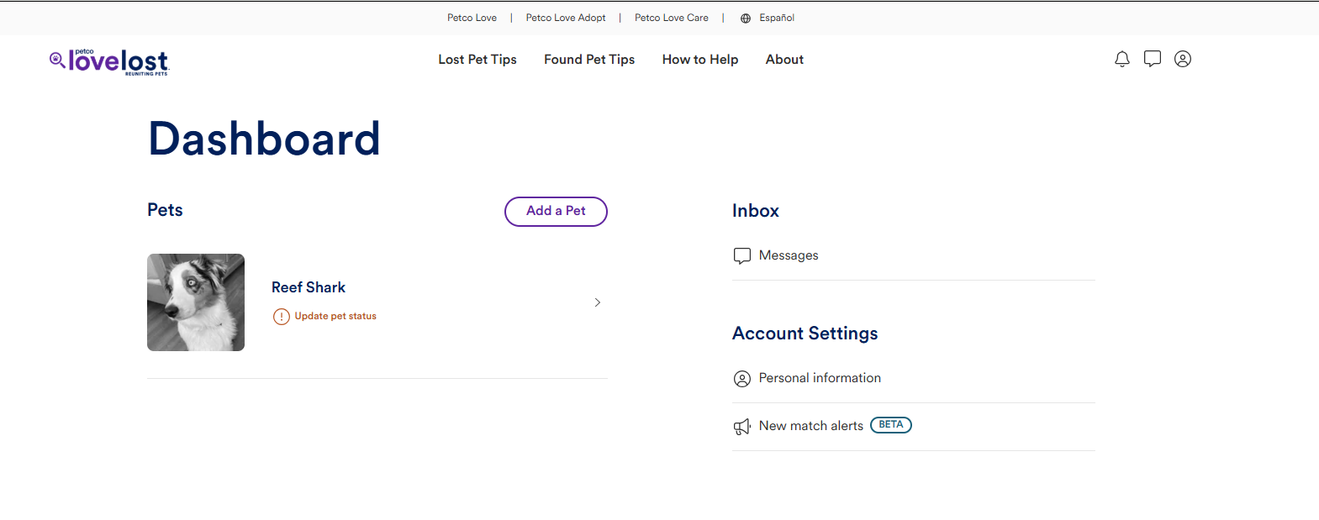The height and width of the screenshot is (520, 1319).
Task: Switch language to Español
Action: (776, 18)
